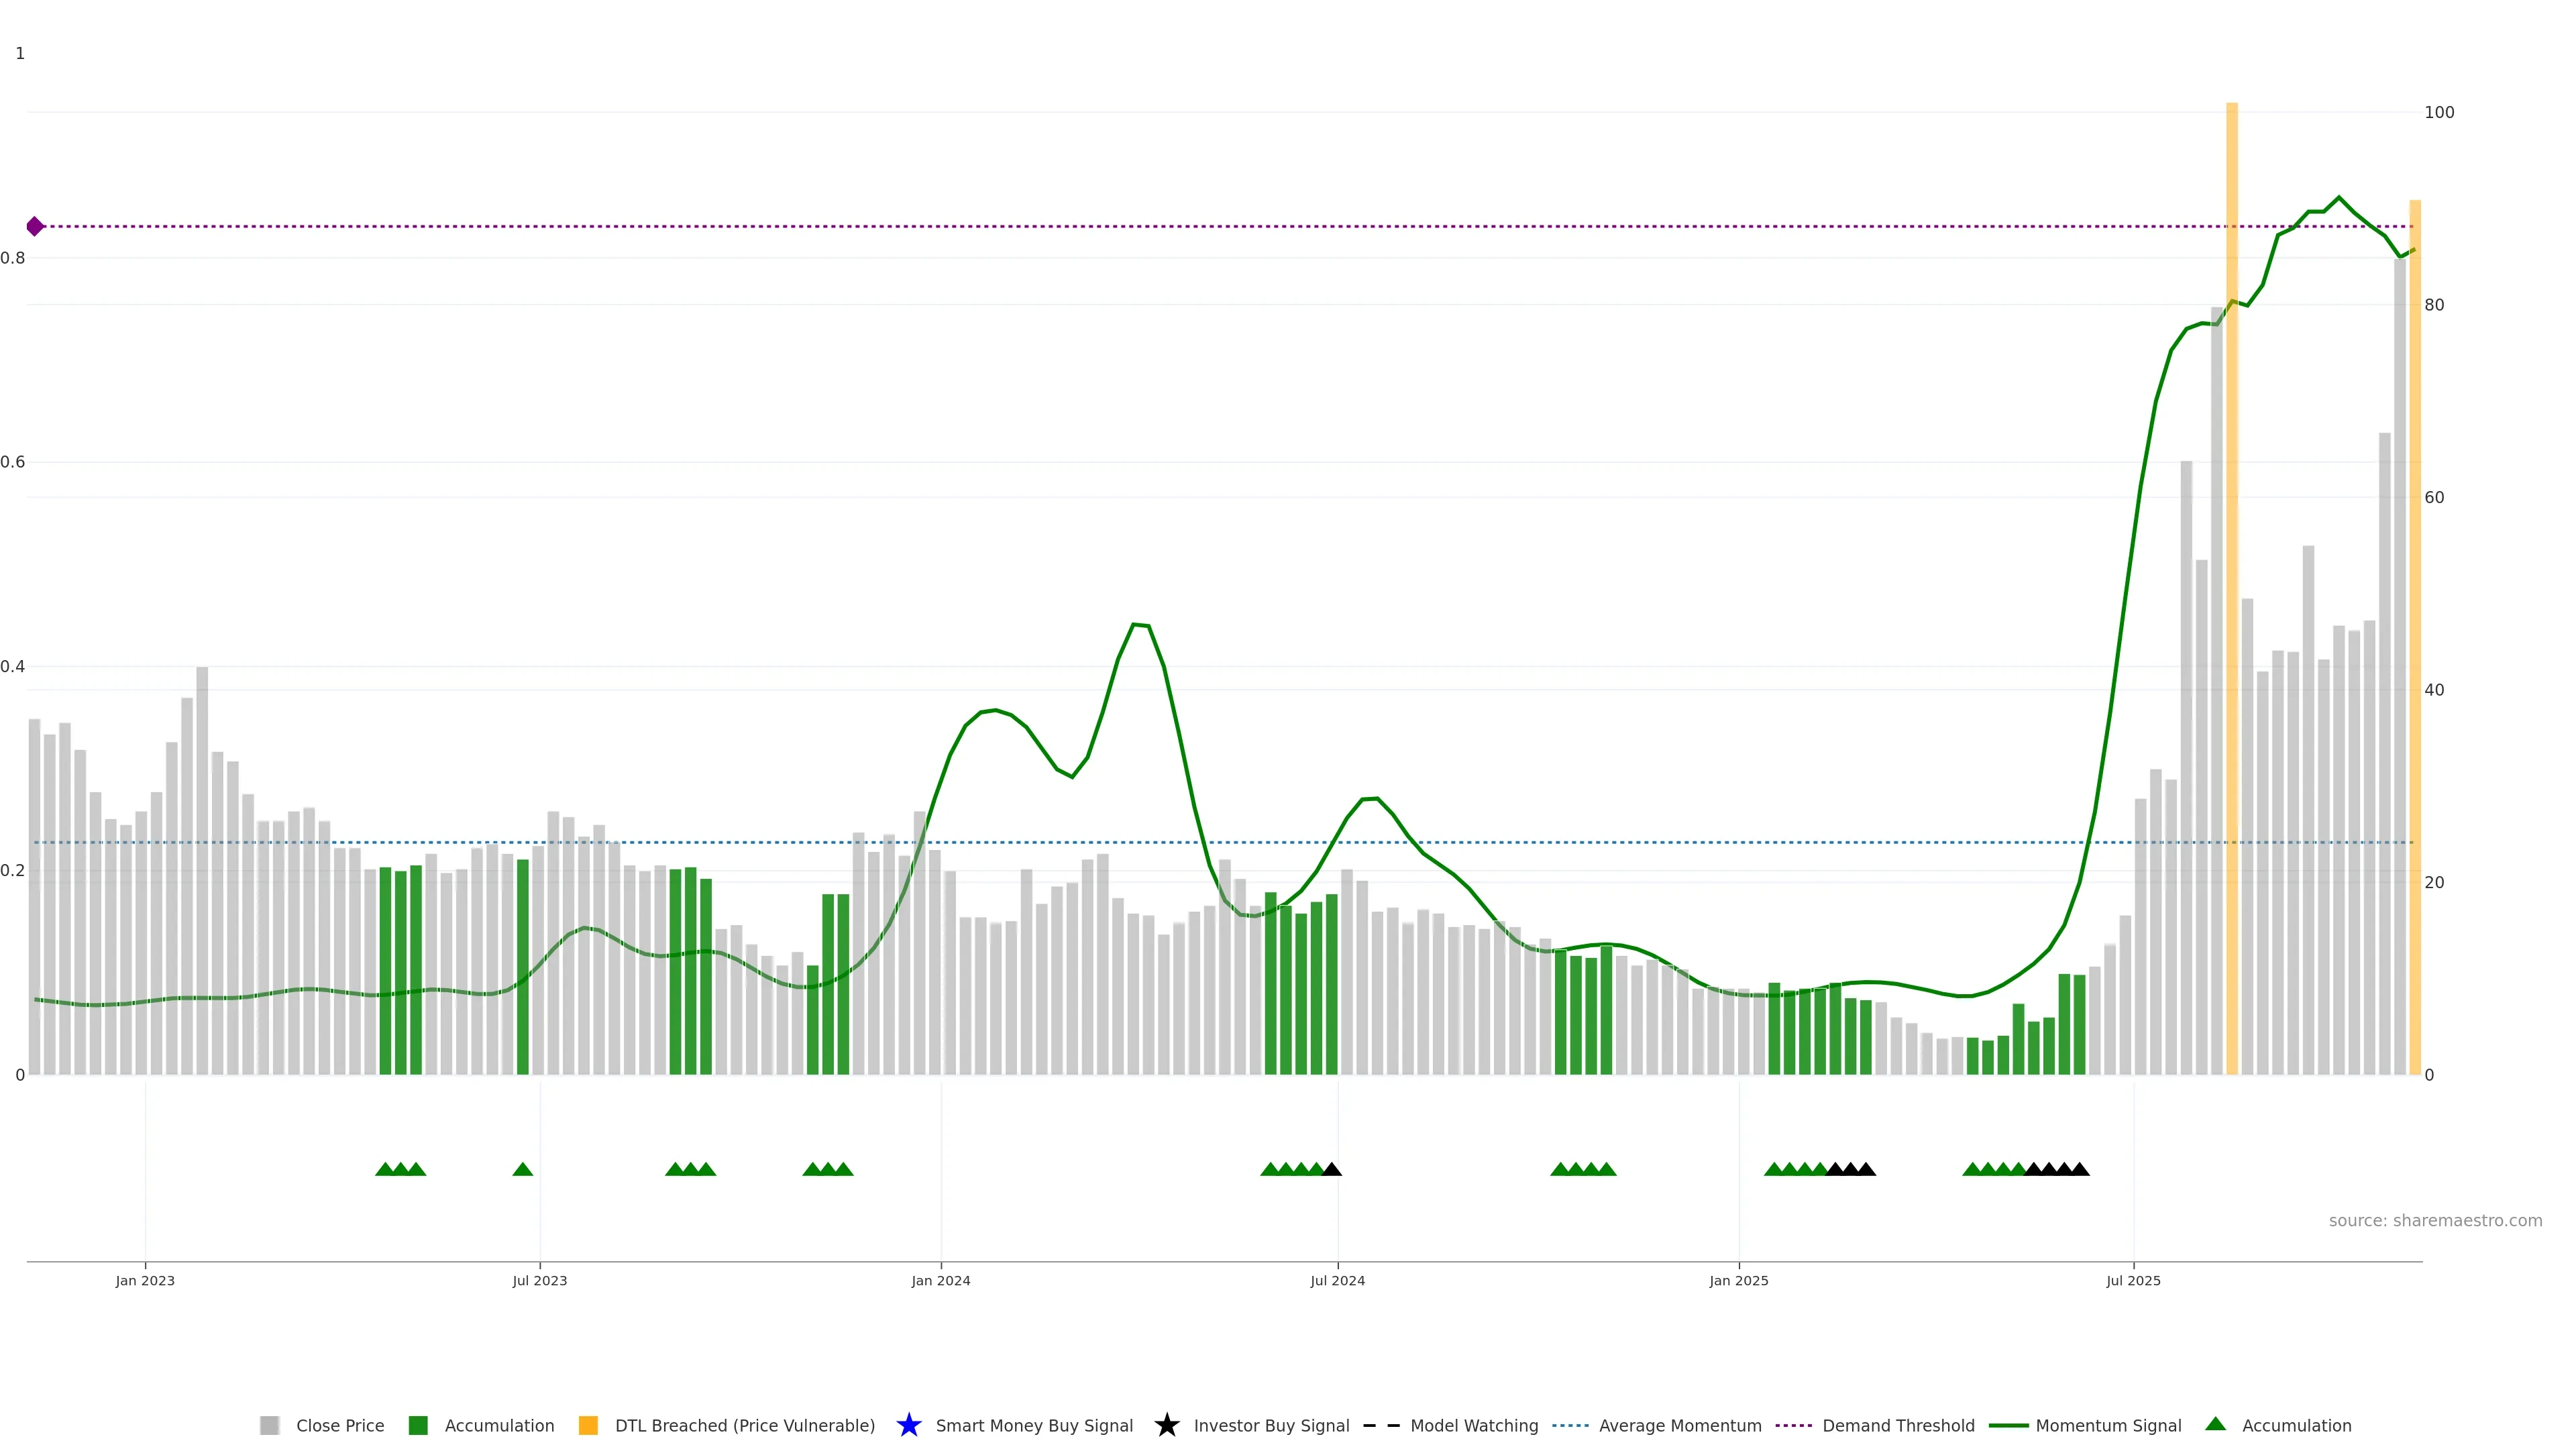Screen dimensions: 2576x1449
Task: Toggle the Close Price legend label
Action: pos(340,1425)
